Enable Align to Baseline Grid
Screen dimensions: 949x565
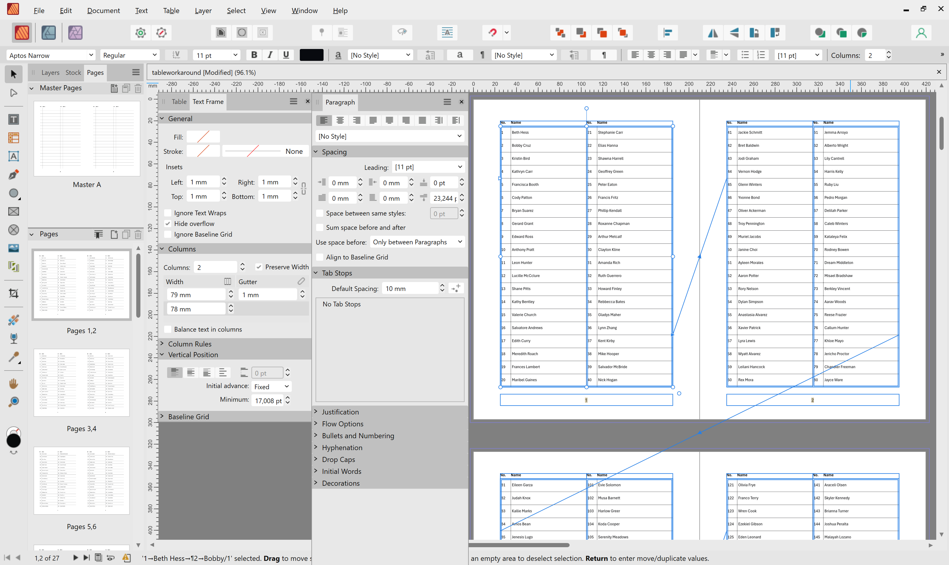coord(320,257)
